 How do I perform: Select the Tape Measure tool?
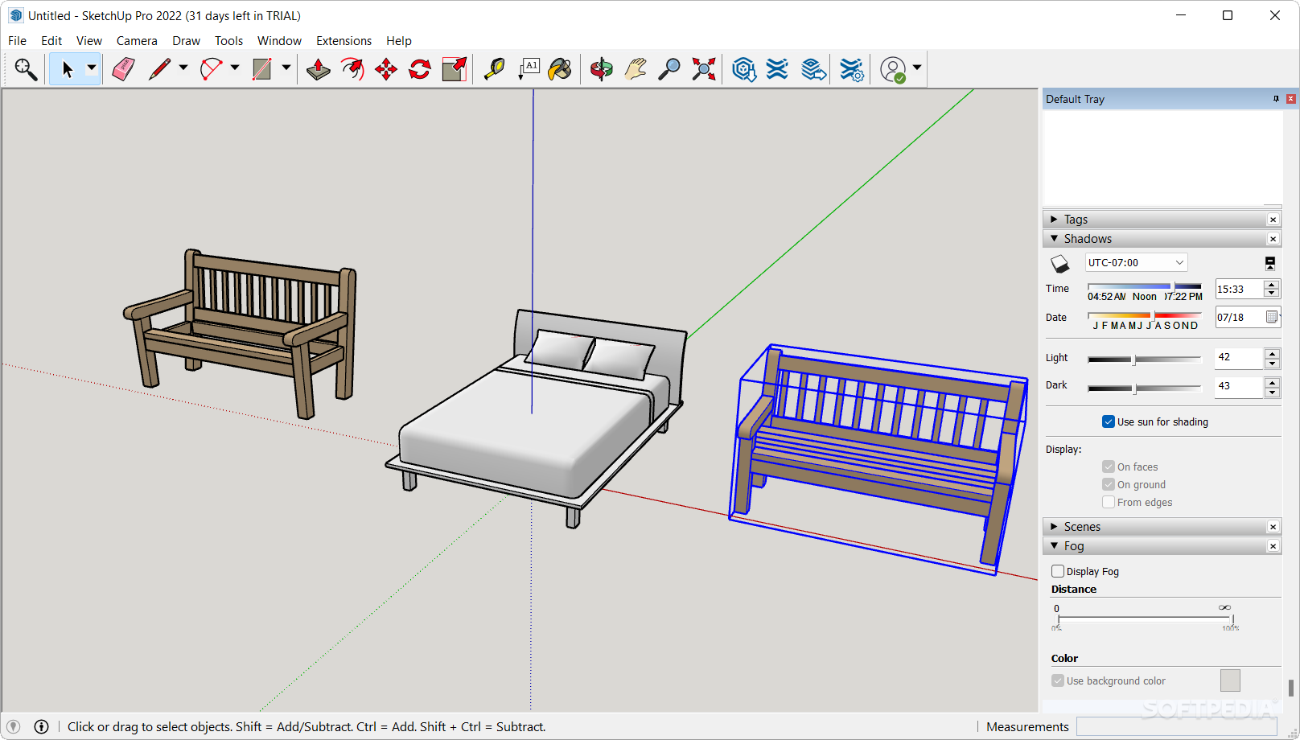495,70
